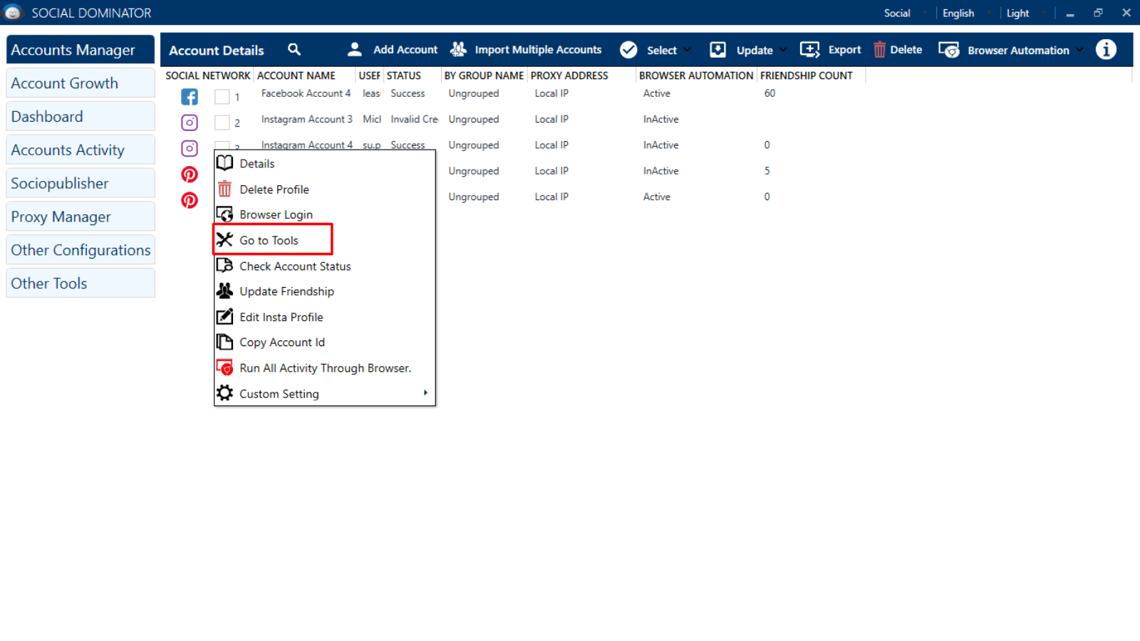Check the checkbox for Facebook Account 4
This screenshot has height=641, width=1140.
tap(222, 97)
